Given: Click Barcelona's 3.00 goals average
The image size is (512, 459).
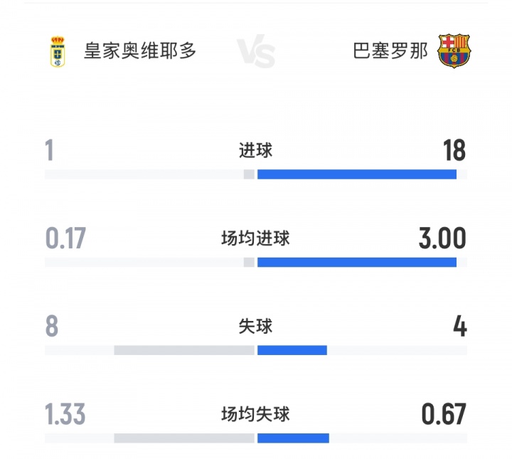Looking at the screenshot, I should tap(442, 239).
